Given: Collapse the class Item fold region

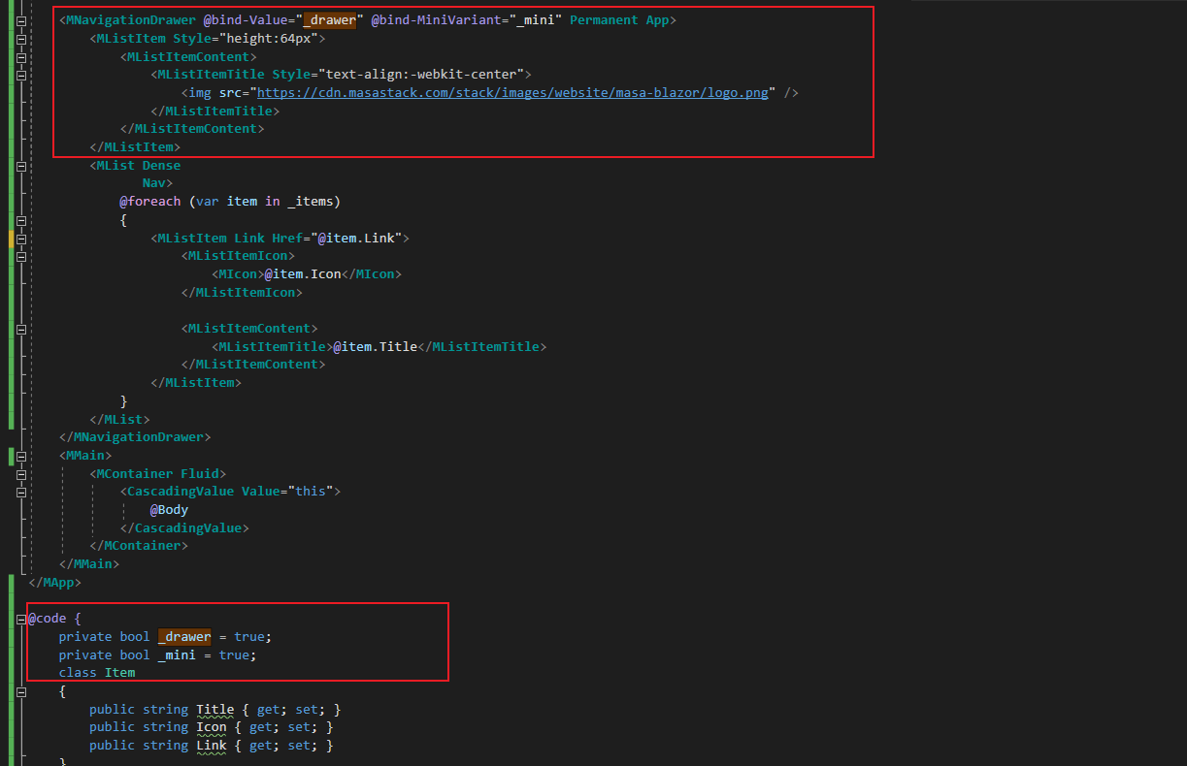Looking at the screenshot, I should pyautogui.click(x=21, y=690).
